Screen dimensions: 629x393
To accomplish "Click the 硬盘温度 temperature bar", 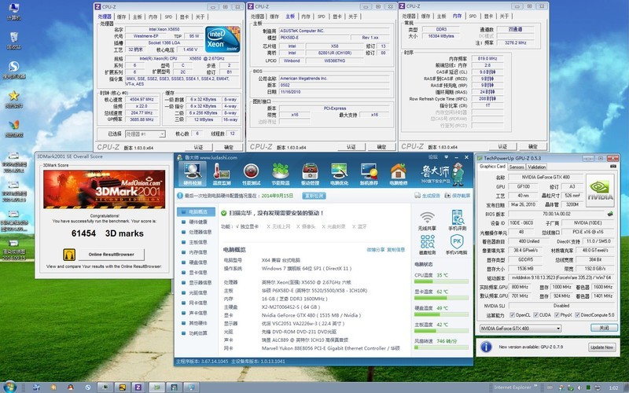I will pos(441,314).
